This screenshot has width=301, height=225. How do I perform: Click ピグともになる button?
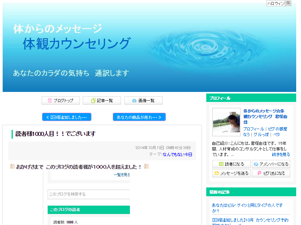coord(271,173)
